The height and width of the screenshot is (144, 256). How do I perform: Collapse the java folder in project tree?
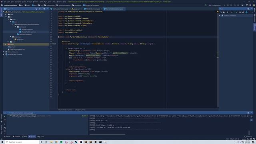click(x=11, y=22)
